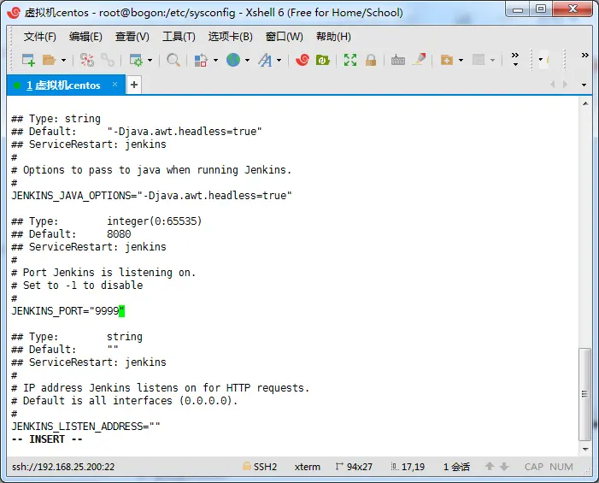This screenshot has height=483, width=599.
Task: Open the File menu 文件(F)
Action: 39,37
